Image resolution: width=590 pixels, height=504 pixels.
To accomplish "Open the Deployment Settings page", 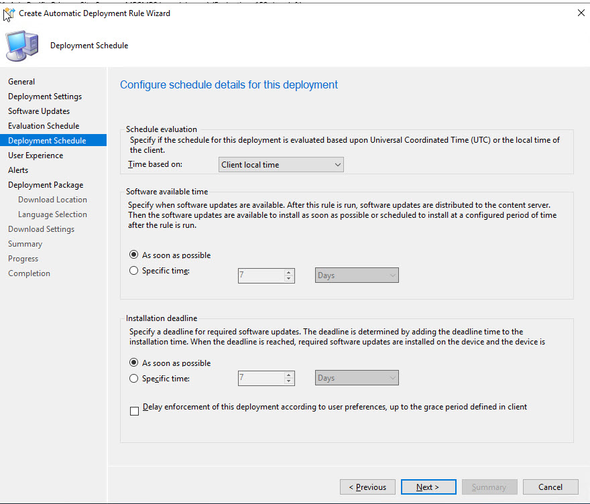I will point(45,97).
